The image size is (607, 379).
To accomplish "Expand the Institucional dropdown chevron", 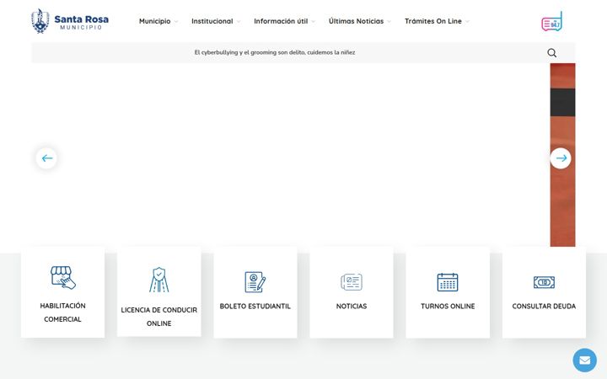I will pyautogui.click(x=239, y=22).
